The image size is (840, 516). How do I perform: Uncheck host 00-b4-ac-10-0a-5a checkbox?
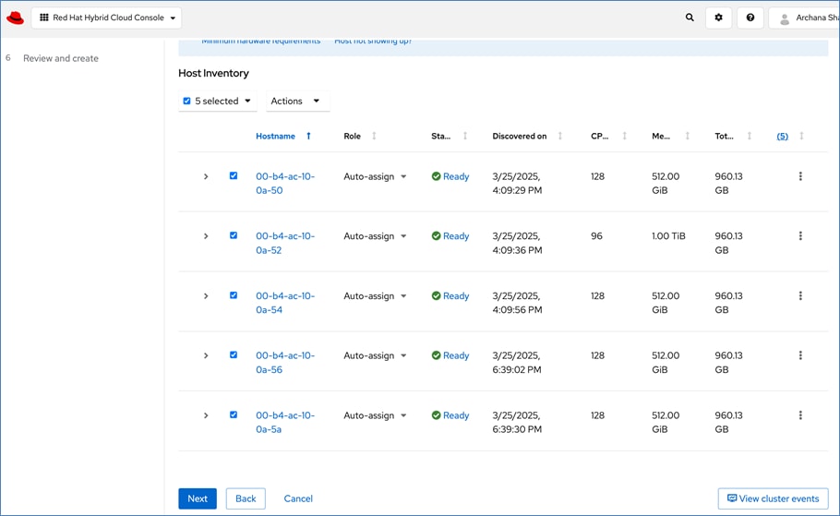pyautogui.click(x=233, y=414)
